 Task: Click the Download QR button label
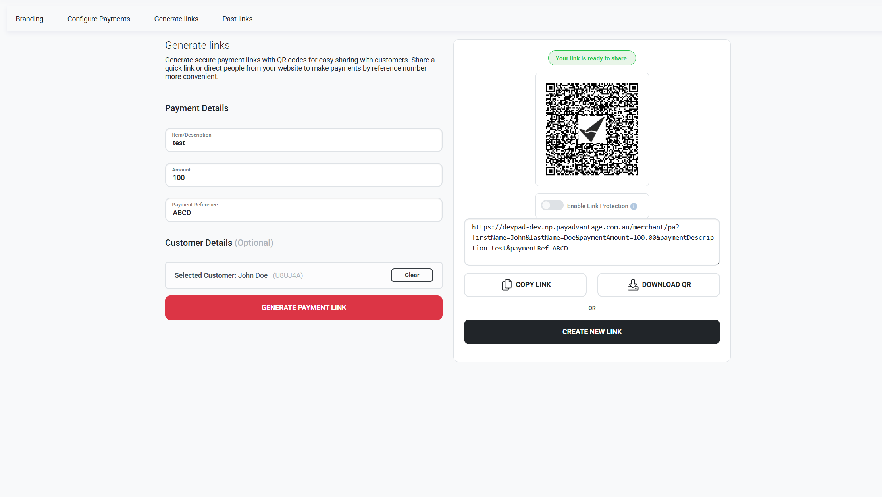pyautogui.click(x=666, y=285)
